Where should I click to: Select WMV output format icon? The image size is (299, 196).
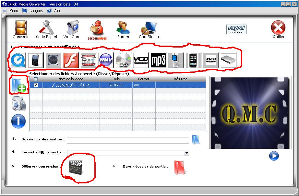coord(106,60)
